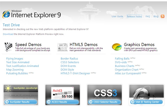This screenshot has width=167, height=109.
Task: Click the CSS3 logo thumbnail
Action: click(105, 93)
